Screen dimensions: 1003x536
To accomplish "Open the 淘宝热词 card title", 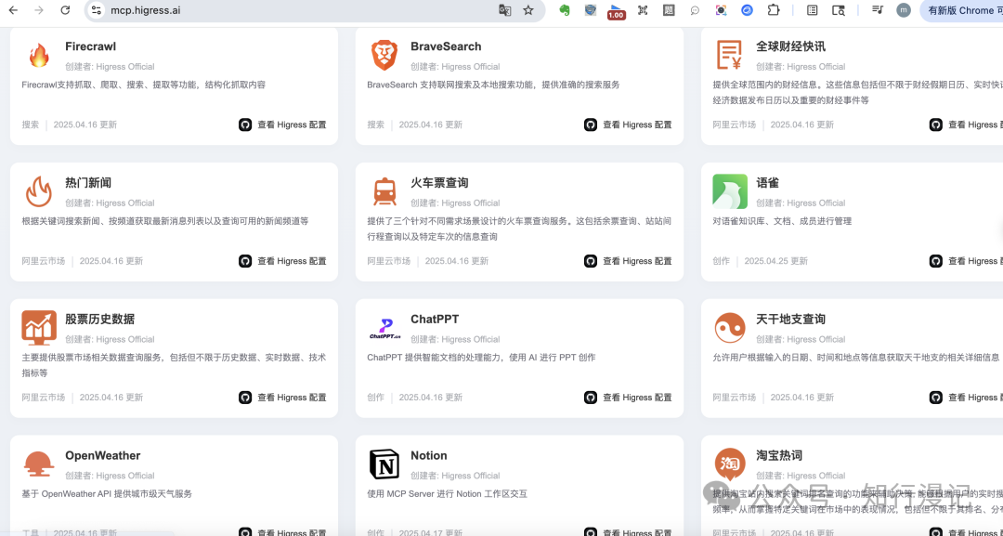I will click(x=779, y=455).
